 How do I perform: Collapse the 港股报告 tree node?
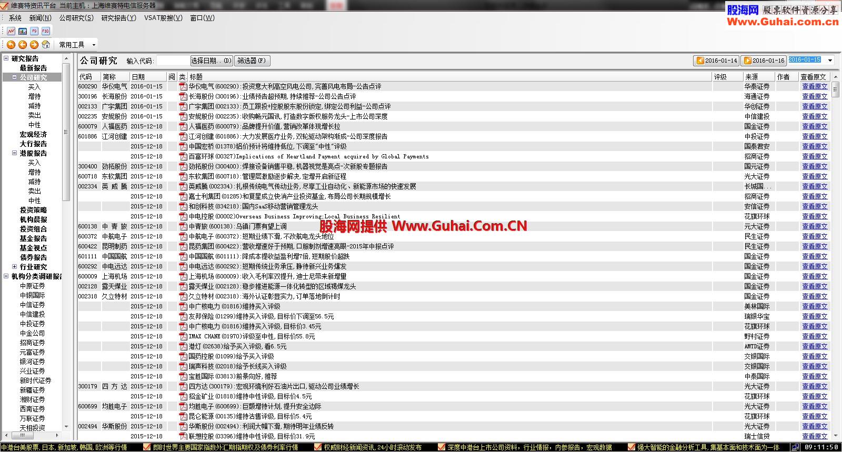pyautogui.click(x=15, y=153)
